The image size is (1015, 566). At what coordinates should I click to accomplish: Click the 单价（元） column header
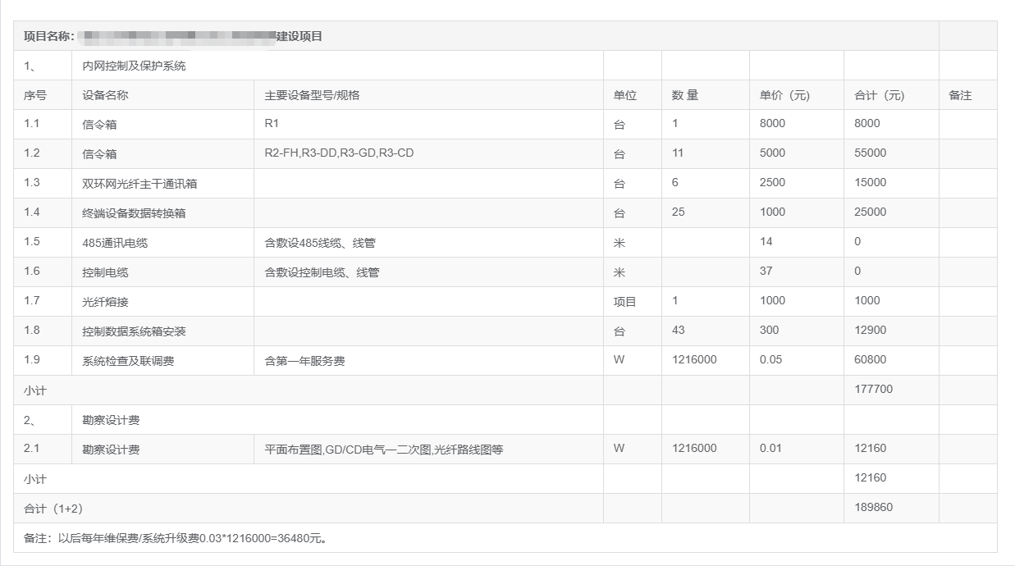point(784,95)
